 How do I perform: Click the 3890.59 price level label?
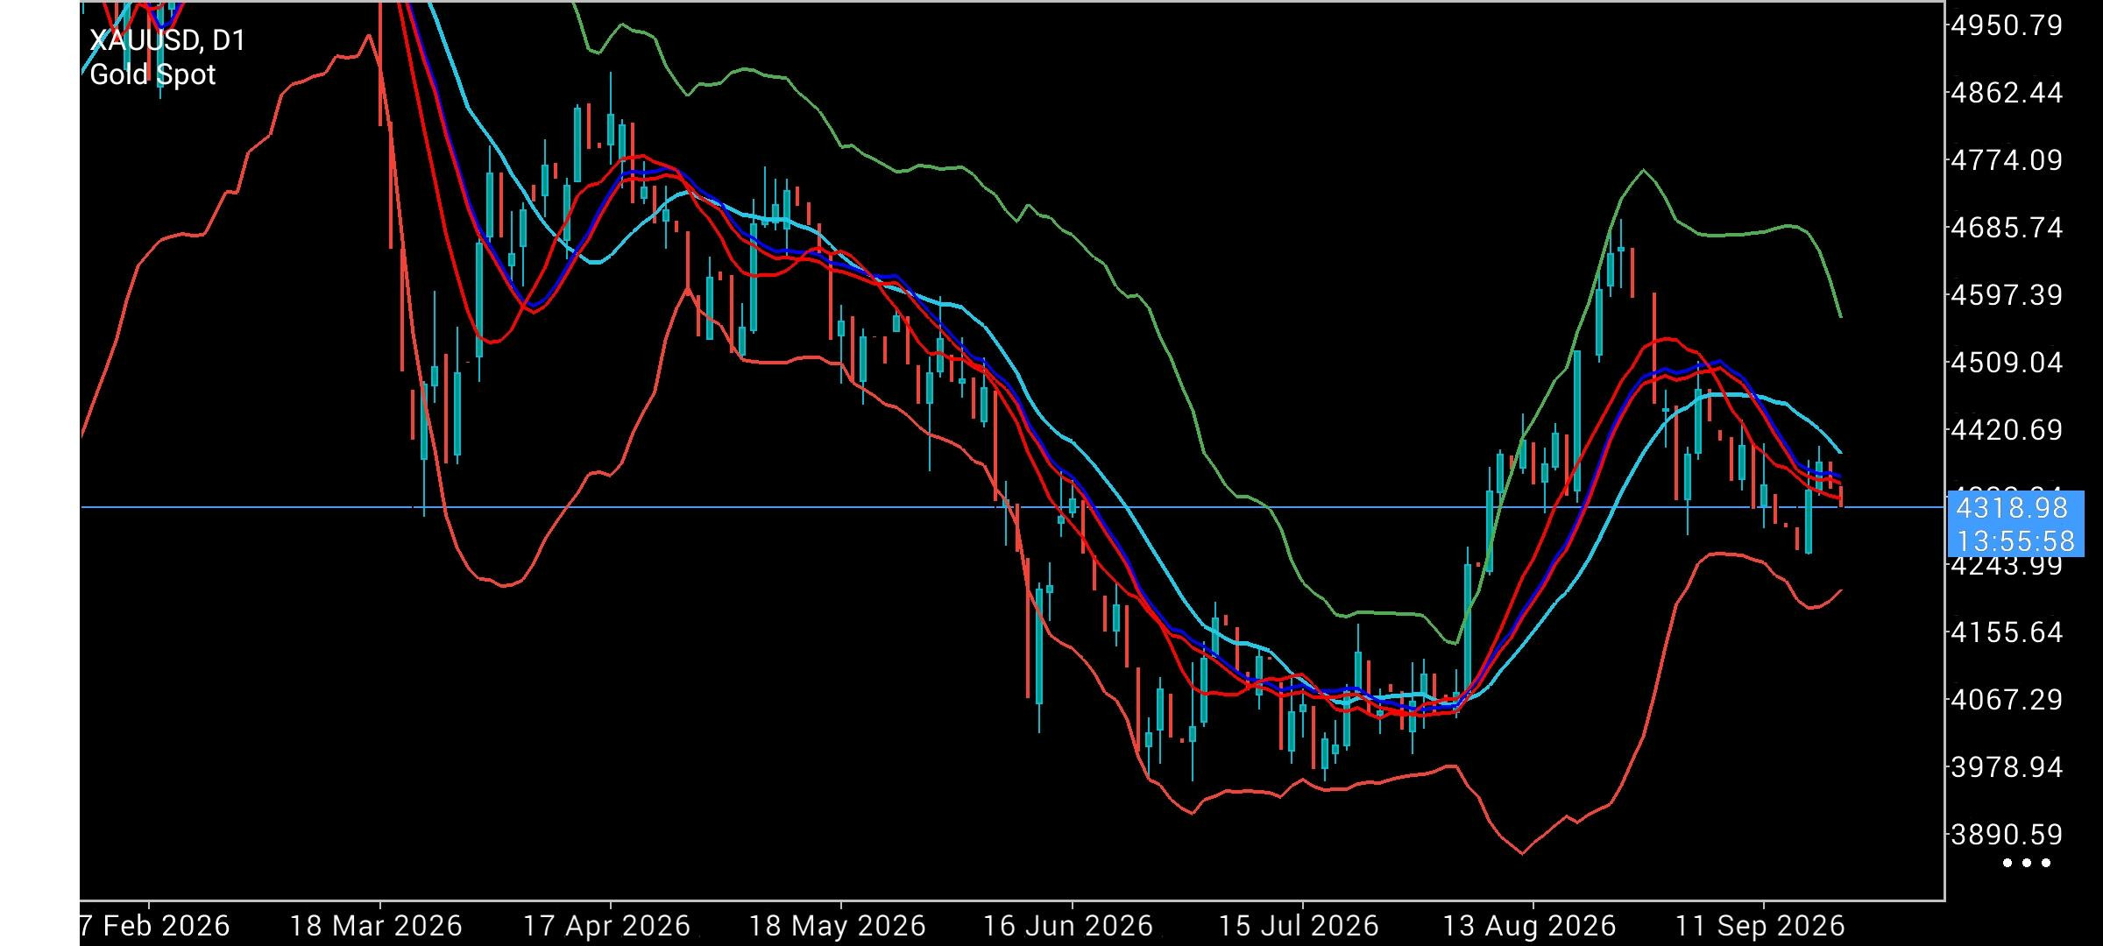click(x=2007, y=835)
